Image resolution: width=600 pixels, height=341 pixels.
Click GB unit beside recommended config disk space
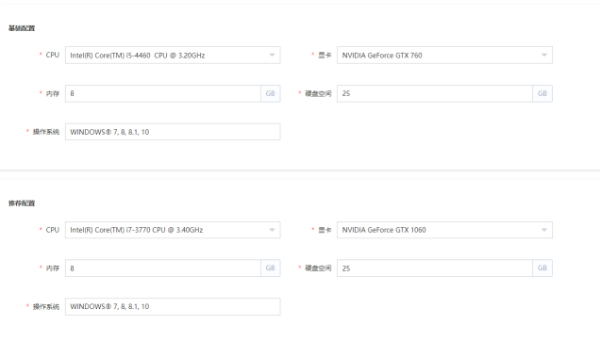tap(542, 268)
